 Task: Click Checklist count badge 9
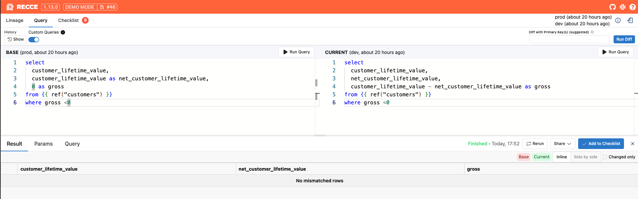[85, 20]
